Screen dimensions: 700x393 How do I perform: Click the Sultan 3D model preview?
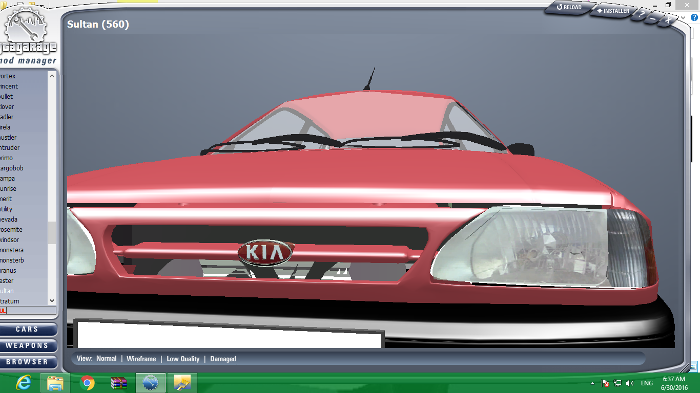point(372,207)
